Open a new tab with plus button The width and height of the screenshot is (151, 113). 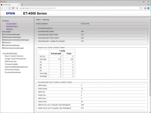pyautogui.click(x=22, y=5)
